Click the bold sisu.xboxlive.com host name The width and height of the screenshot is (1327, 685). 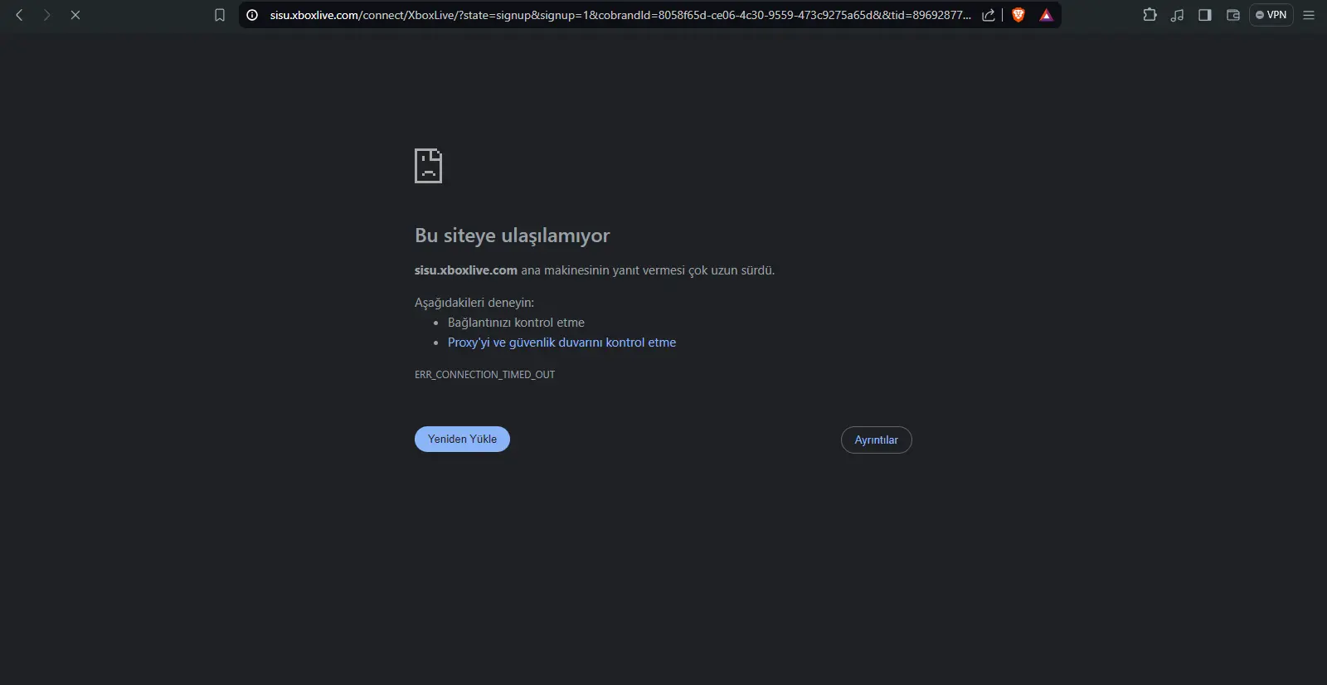tap(466, 270)
